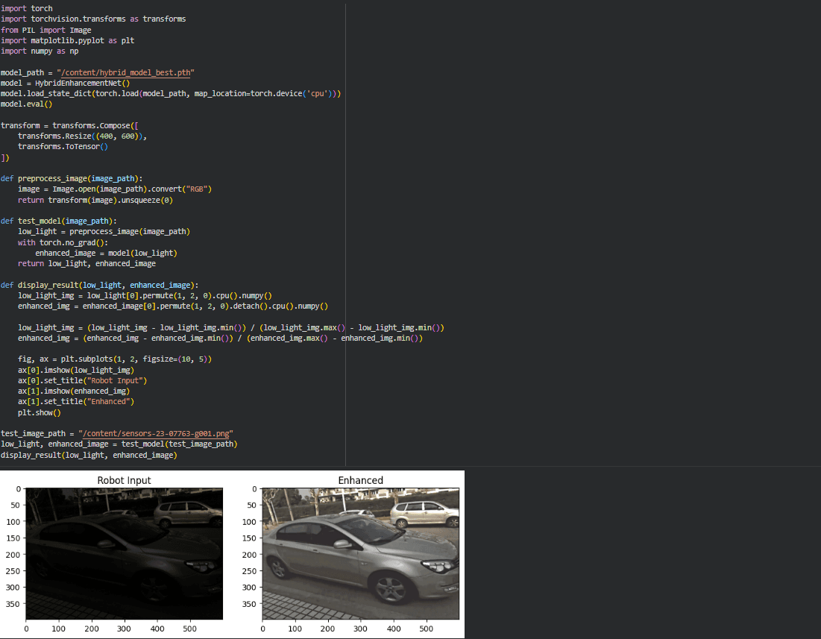This screenshot has width=821, height=639.
Task: Click the Robot Input low-light car image
Action: [x=124, y=554]
